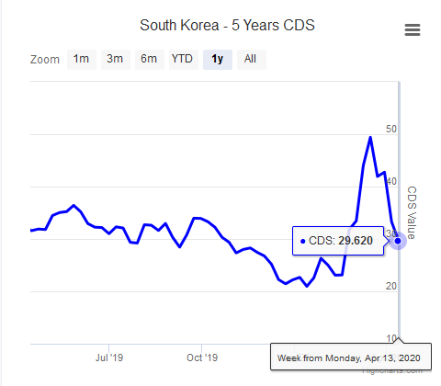Show All data range
This screenshot has width=441, height=386.
coord(252,60)
